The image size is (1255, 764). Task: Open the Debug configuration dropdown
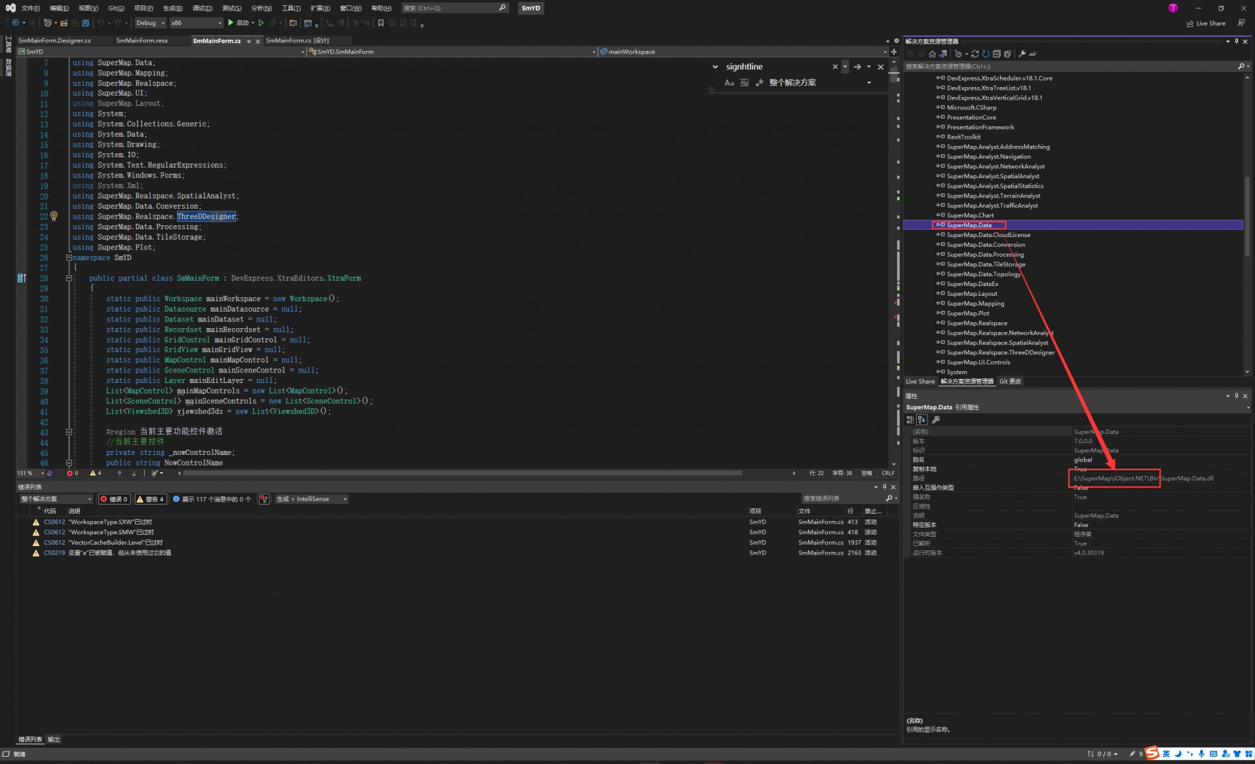click(x=150, y=22)
